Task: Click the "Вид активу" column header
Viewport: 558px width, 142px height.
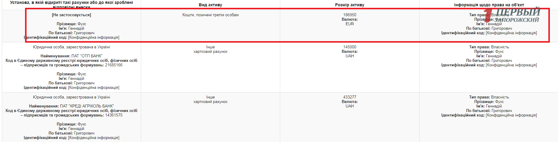Action: click(x=210, y=5)
